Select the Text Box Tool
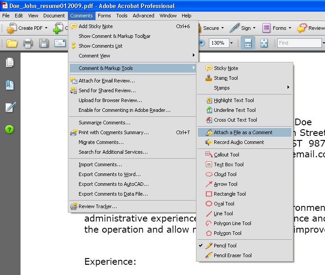Screen dimensions: 325x275 245,164
